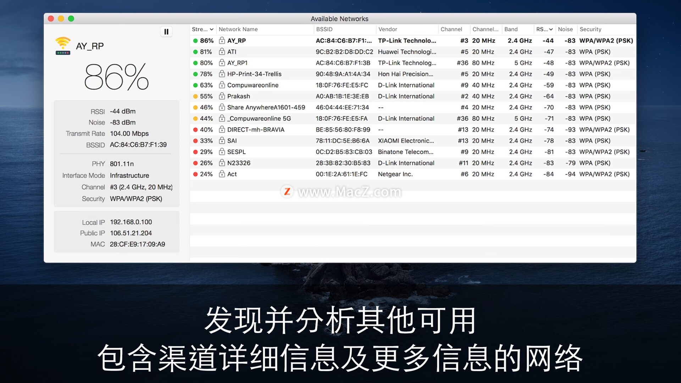Click Hon Hai Precision vendor cell
Image resolution: width=681 pixels, height=383 pixels.
(405, 74)
